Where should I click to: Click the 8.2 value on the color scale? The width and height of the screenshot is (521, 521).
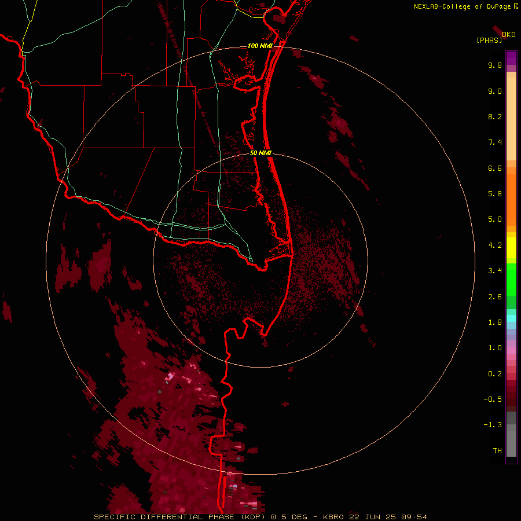pyautogui.click(x=495, y=116)
